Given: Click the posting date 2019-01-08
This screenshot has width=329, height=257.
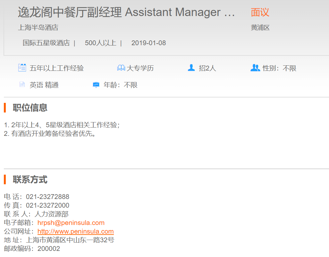Looking at the screenshot, I should 148,43.
